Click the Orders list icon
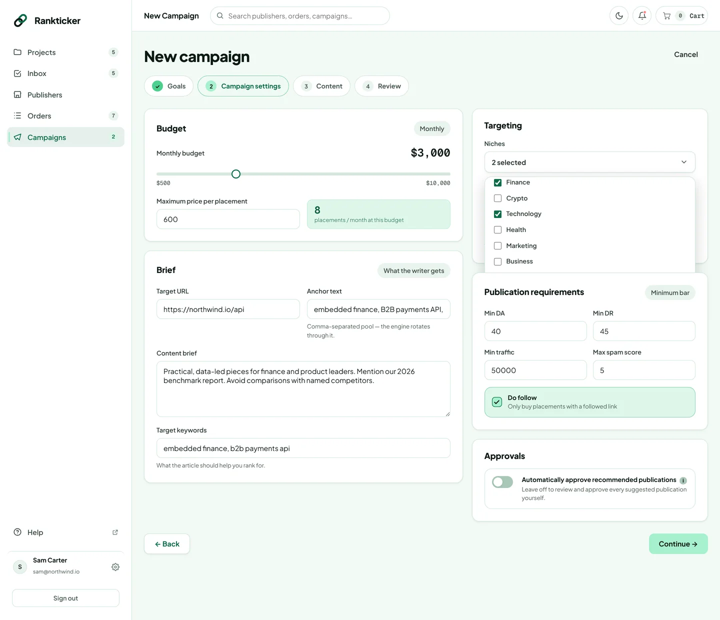 [x=17, y=115]
